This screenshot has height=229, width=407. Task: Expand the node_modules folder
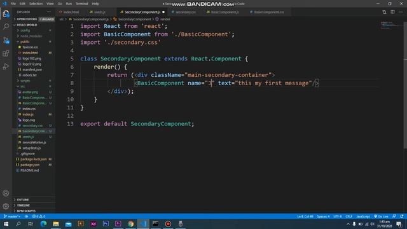click(34, 36)
